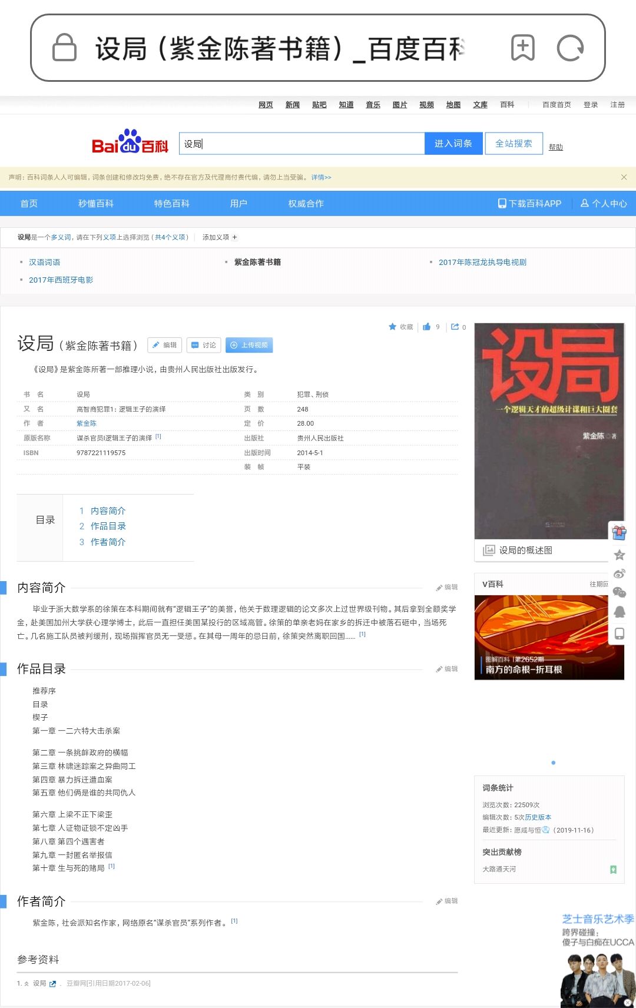Close the floating advertisement at bottom right
Screen dimensions: 636x1008
click(x=628, y=1003)
